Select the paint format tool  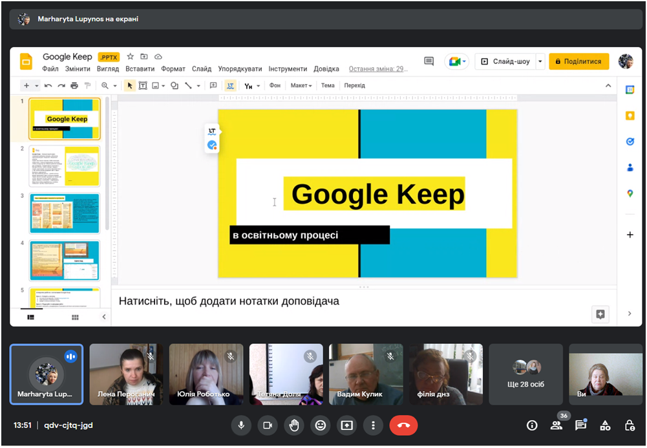tap(87, 85)
